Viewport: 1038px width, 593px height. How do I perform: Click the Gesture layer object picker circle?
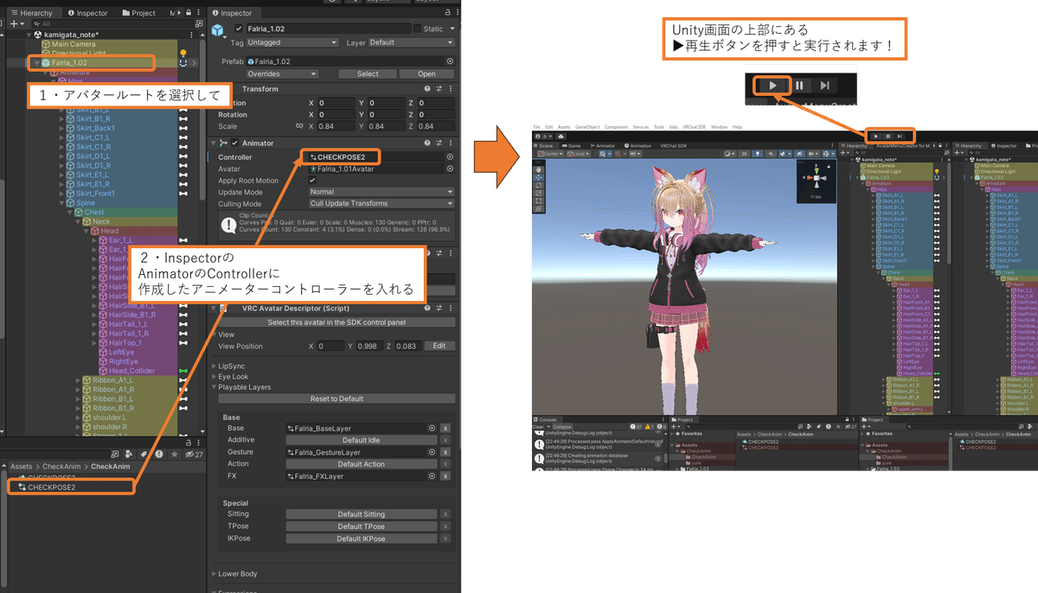[432, 452]
